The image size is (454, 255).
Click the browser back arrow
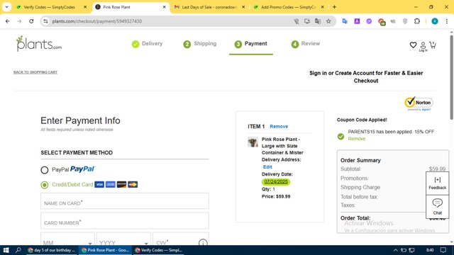click(x=8, y=21)
